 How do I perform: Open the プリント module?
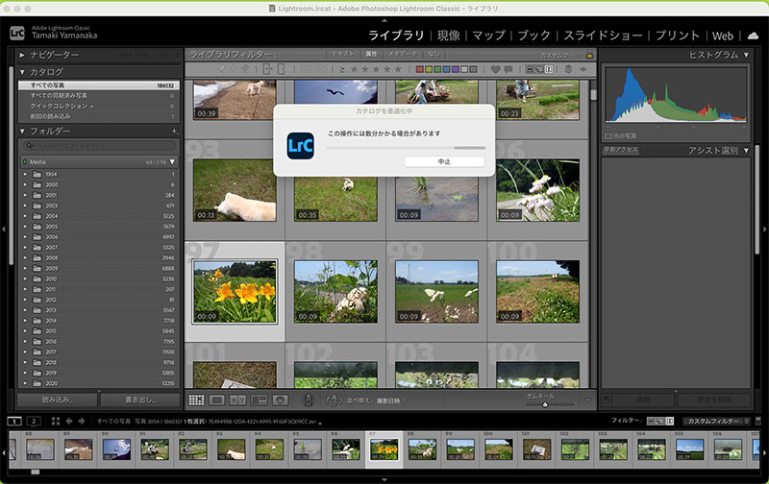pos(678,36)
